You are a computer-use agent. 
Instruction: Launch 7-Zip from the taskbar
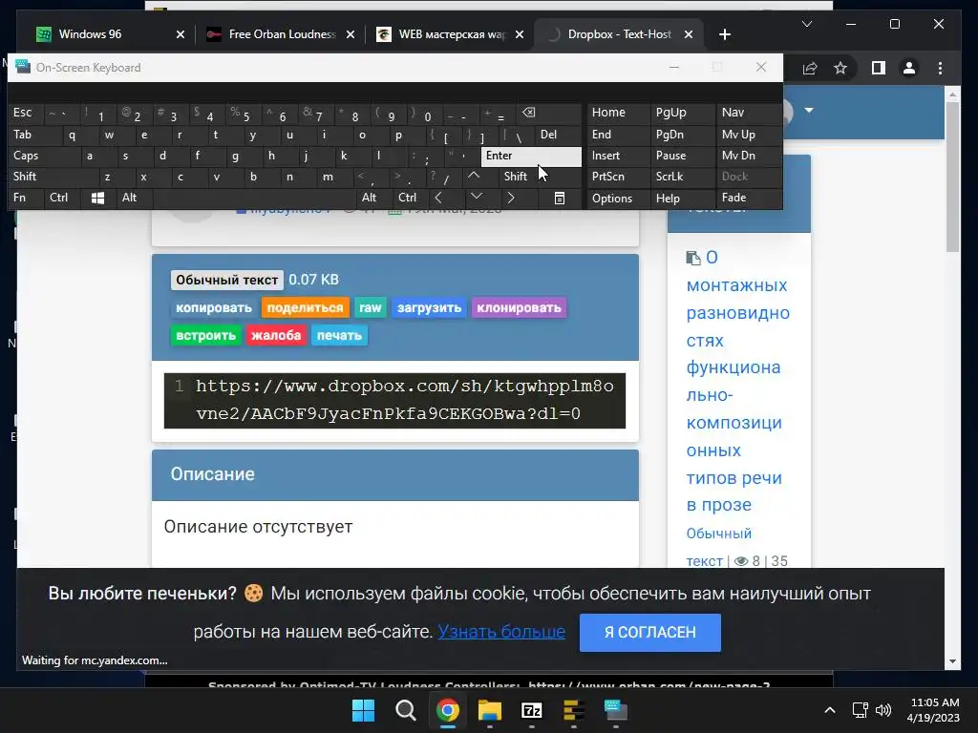click(x=531, y=710)
